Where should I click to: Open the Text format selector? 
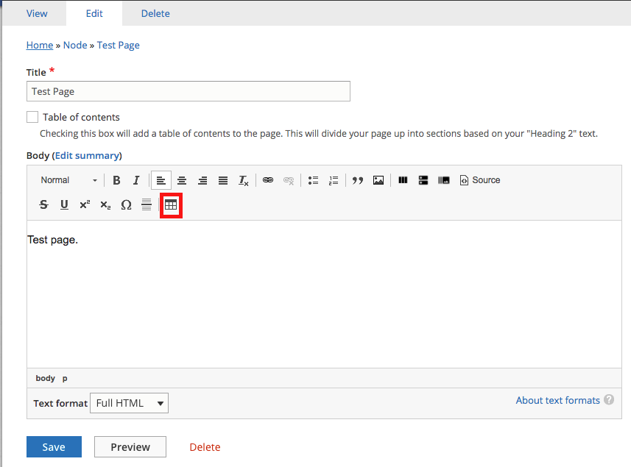point(129,403)
